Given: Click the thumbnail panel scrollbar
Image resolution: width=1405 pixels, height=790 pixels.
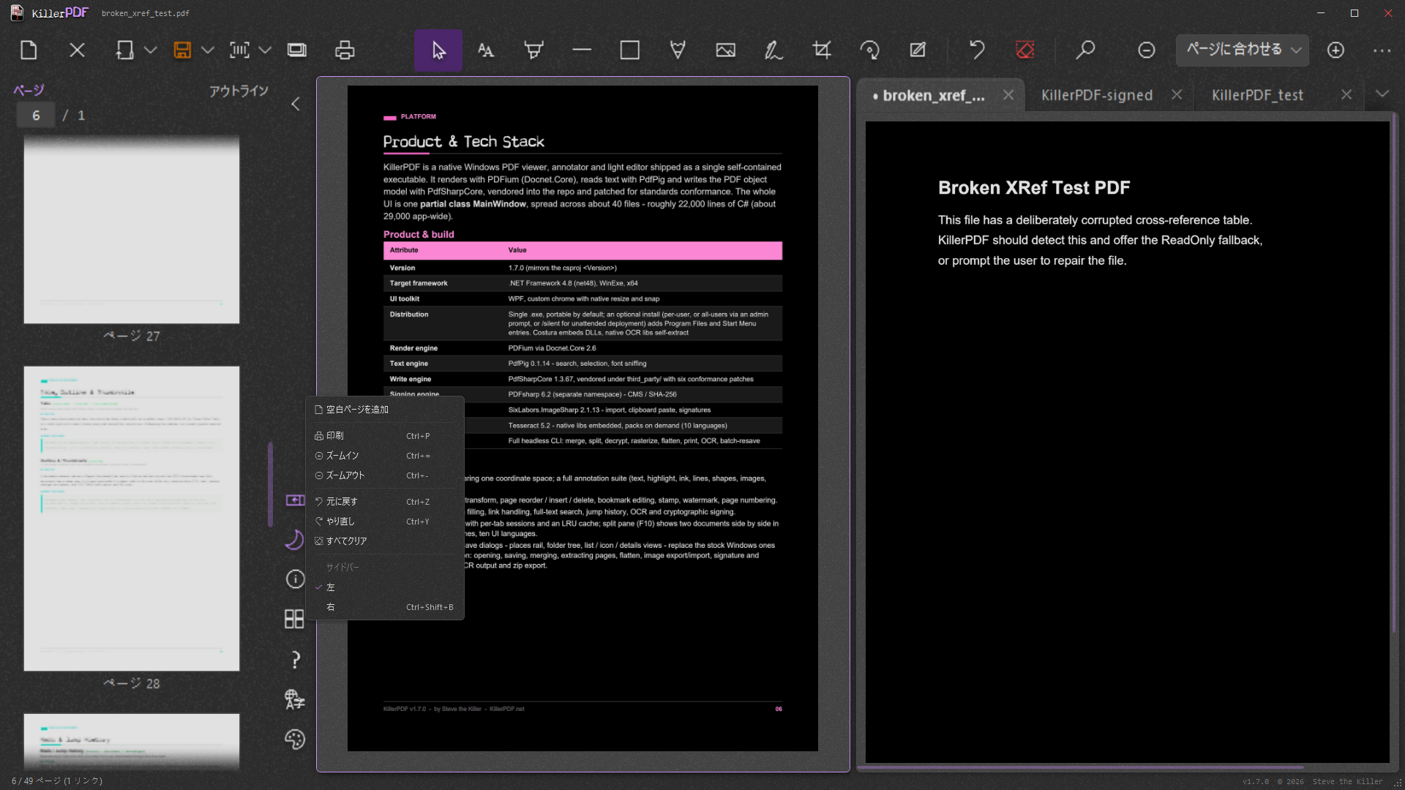Looking at the screenshot, I should (x=271, y=484).
